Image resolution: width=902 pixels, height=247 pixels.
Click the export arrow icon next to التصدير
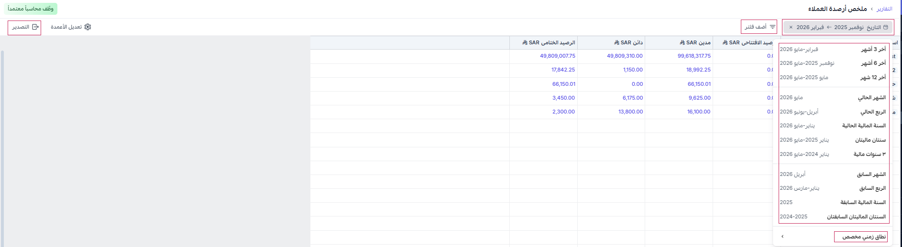coord(35,27)
